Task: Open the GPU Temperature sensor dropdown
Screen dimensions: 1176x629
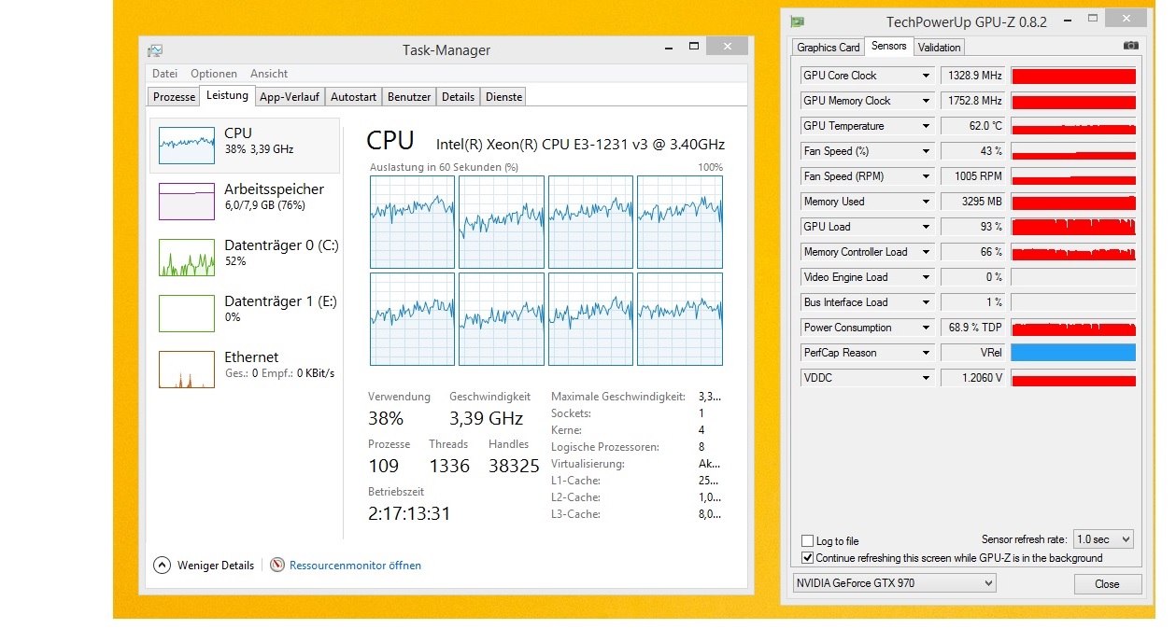Action: click(926, 126)
